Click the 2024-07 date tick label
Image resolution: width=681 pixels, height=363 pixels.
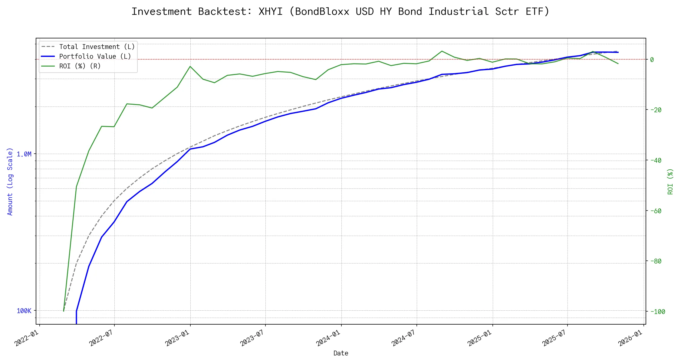(x=403, y=338)
